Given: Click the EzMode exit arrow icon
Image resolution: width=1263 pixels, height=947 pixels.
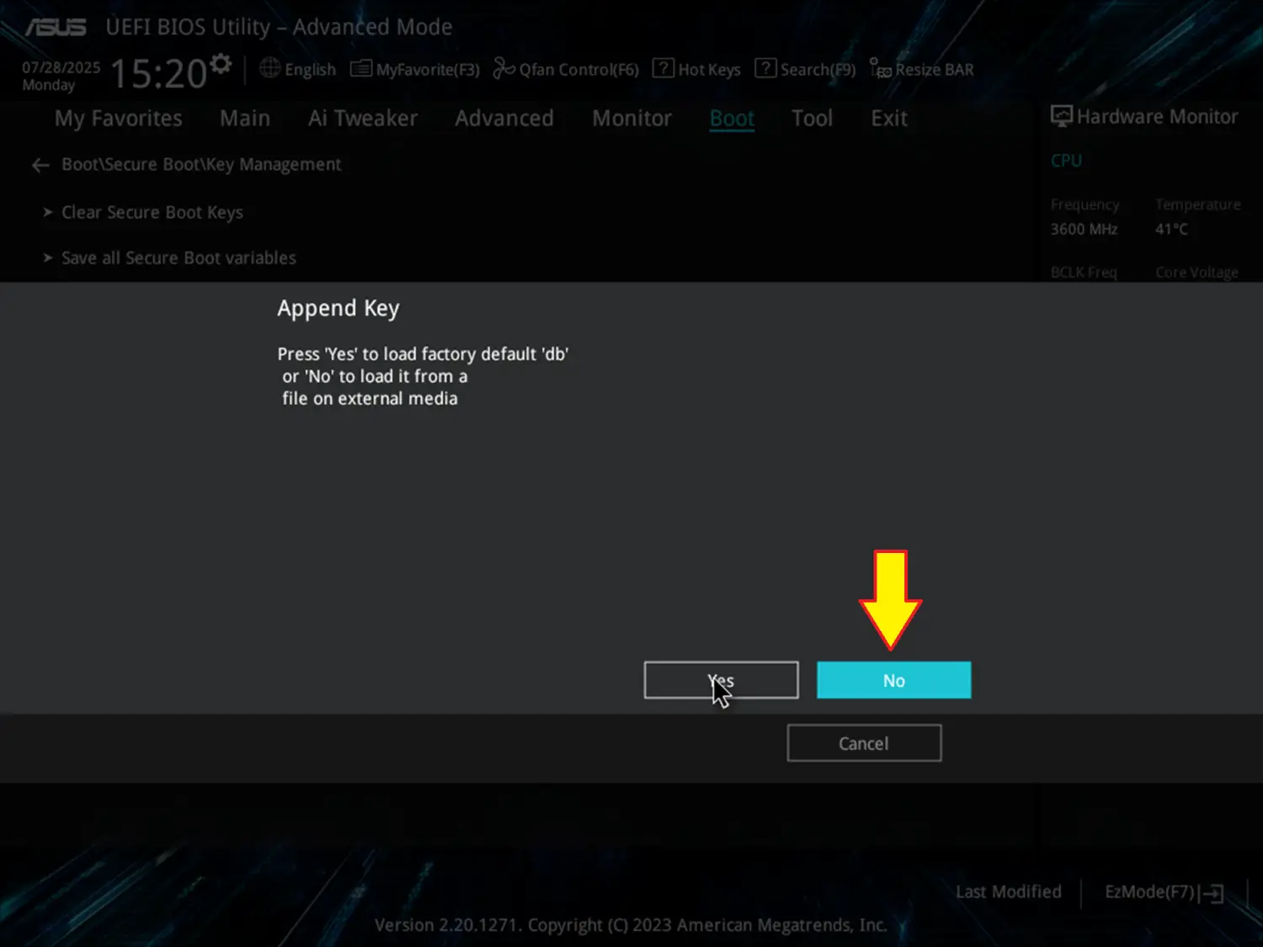Looking at the screenshot, I should pyautogui.click(x=1212, y=893).
